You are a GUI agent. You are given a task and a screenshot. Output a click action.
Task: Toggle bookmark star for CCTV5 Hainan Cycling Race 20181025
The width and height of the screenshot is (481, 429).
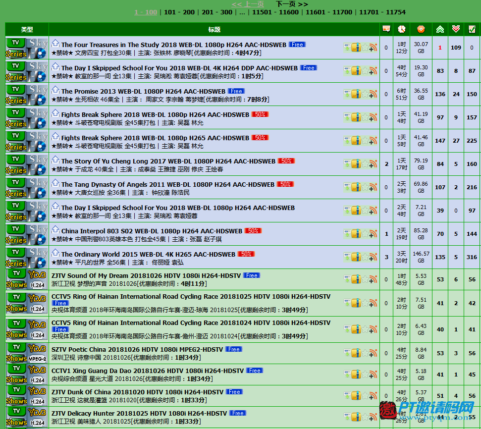coord(365,303)
